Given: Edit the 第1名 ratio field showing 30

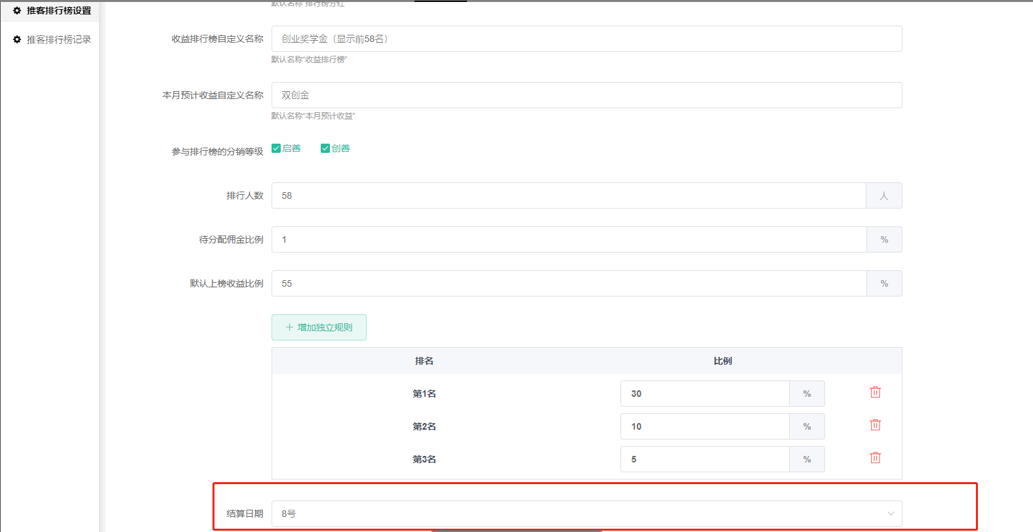Looking at the screenshot, I should tap(704, 394).
